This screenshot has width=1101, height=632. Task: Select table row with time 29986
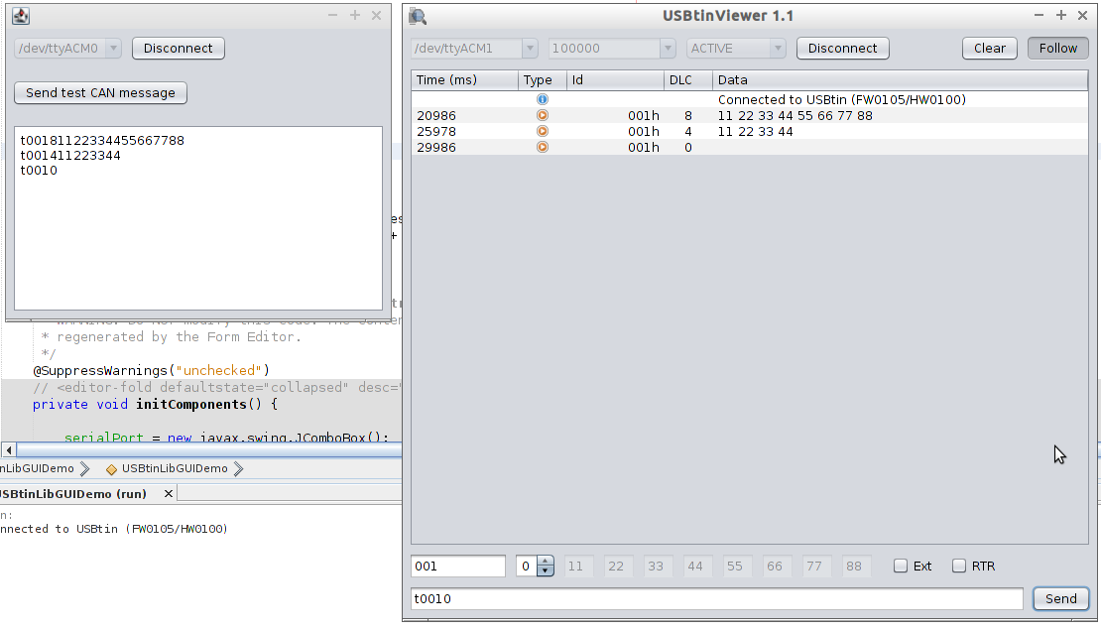point(749,148)
